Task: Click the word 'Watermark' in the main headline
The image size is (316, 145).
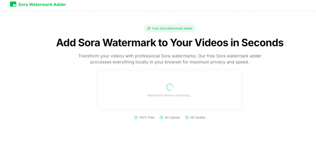Action: (130, 43)
